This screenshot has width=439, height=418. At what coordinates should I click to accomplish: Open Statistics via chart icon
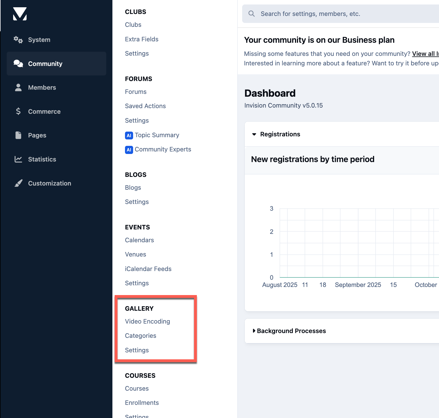tap(18, 159)
